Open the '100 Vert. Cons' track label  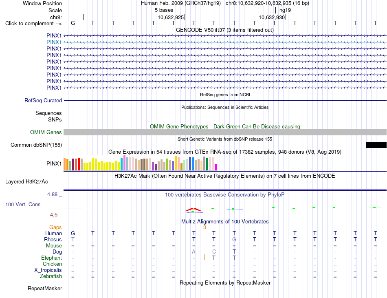pyautogui.click(x=23, y=204)
